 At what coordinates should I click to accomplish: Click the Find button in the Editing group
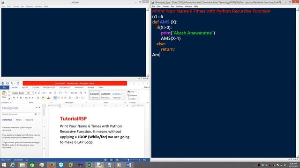pyautogui.click(x=132, y=91)
